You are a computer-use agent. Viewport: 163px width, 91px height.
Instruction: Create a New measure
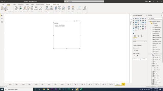(69, 9)
